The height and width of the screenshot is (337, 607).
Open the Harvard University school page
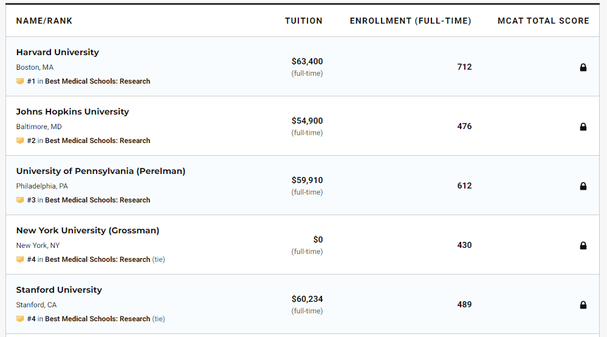[x=57, y=52]
